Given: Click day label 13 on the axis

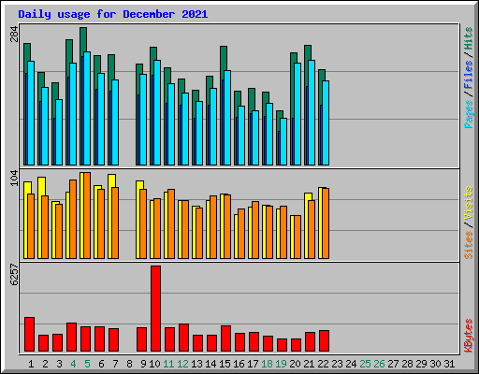Looking at the screenshot, I should pos(196,364).
